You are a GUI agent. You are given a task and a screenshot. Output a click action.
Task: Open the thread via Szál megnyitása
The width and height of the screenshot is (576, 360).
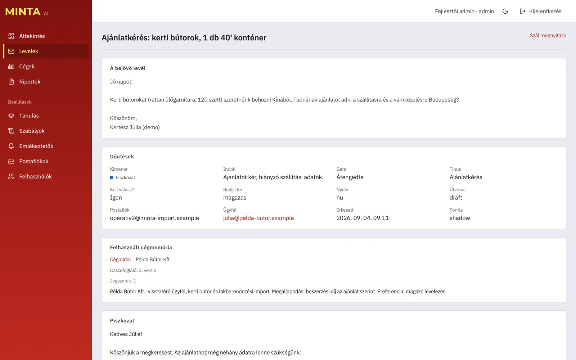pyautogui.click(x=548, y=35)
